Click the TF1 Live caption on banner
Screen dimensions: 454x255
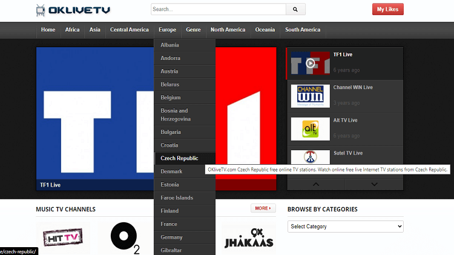(x=50, y=185)
